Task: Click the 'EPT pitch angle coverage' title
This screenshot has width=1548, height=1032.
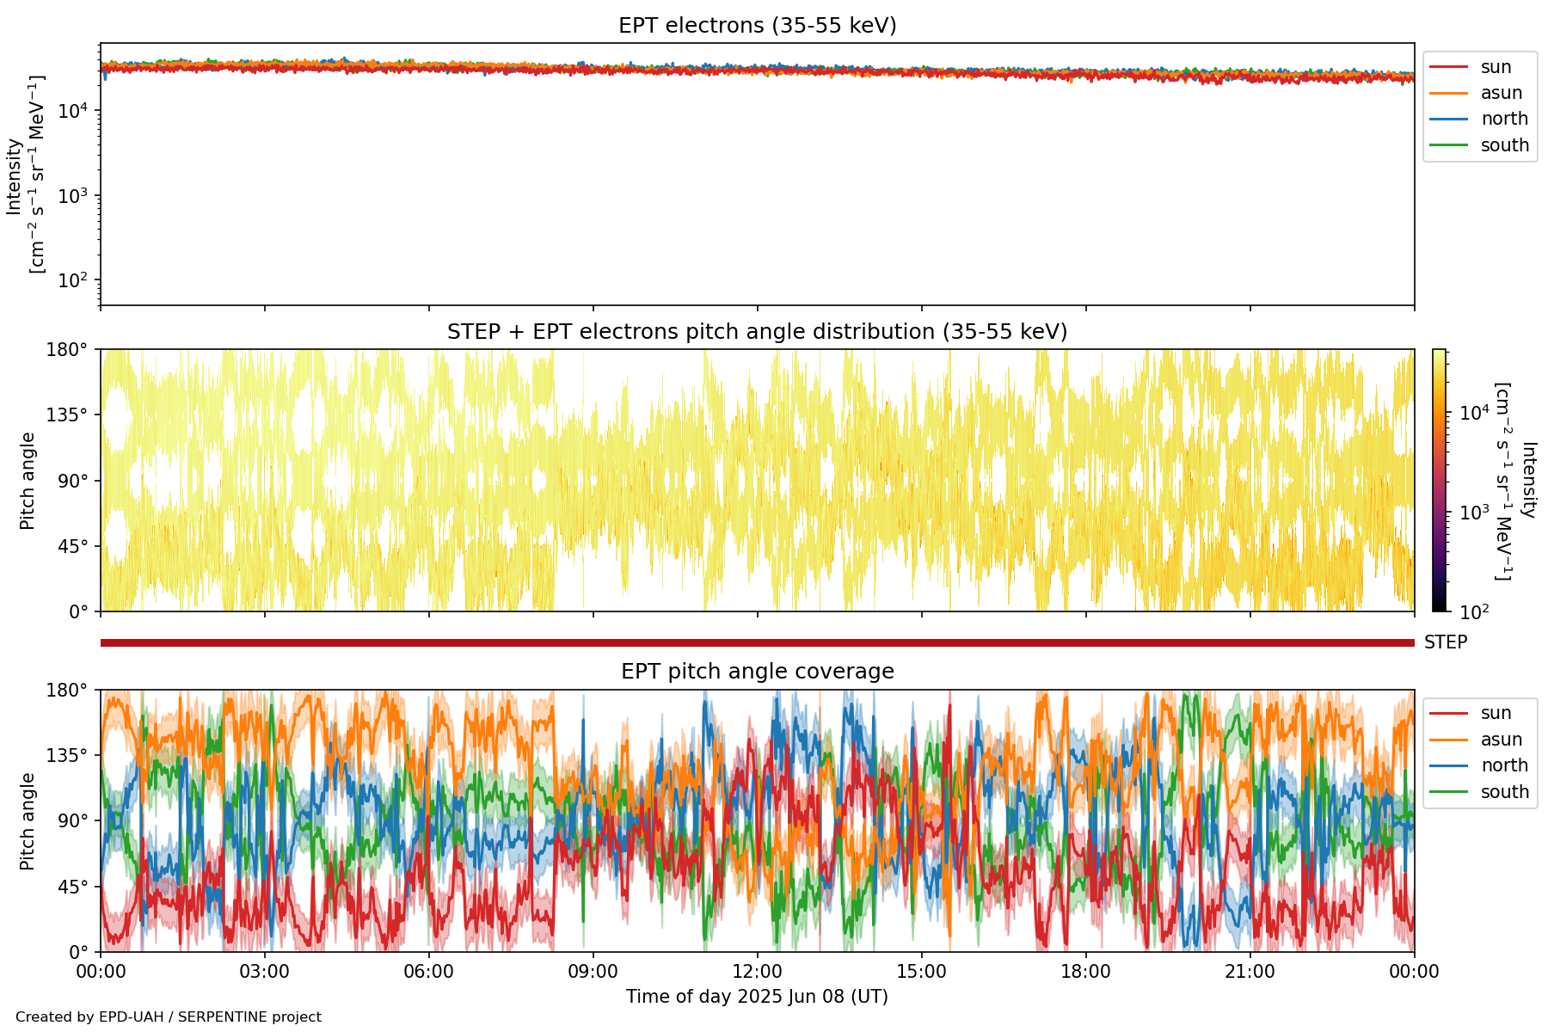Action: (757, 672)
